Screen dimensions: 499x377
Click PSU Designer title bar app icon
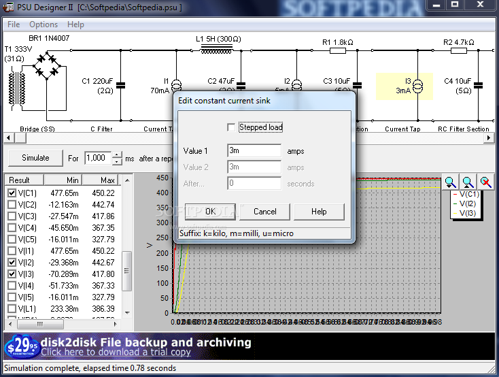8,6
